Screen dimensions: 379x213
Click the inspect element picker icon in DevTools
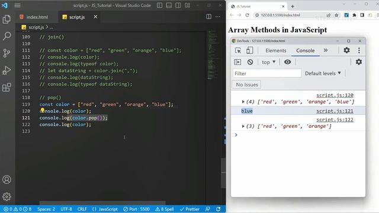[238, 50]
